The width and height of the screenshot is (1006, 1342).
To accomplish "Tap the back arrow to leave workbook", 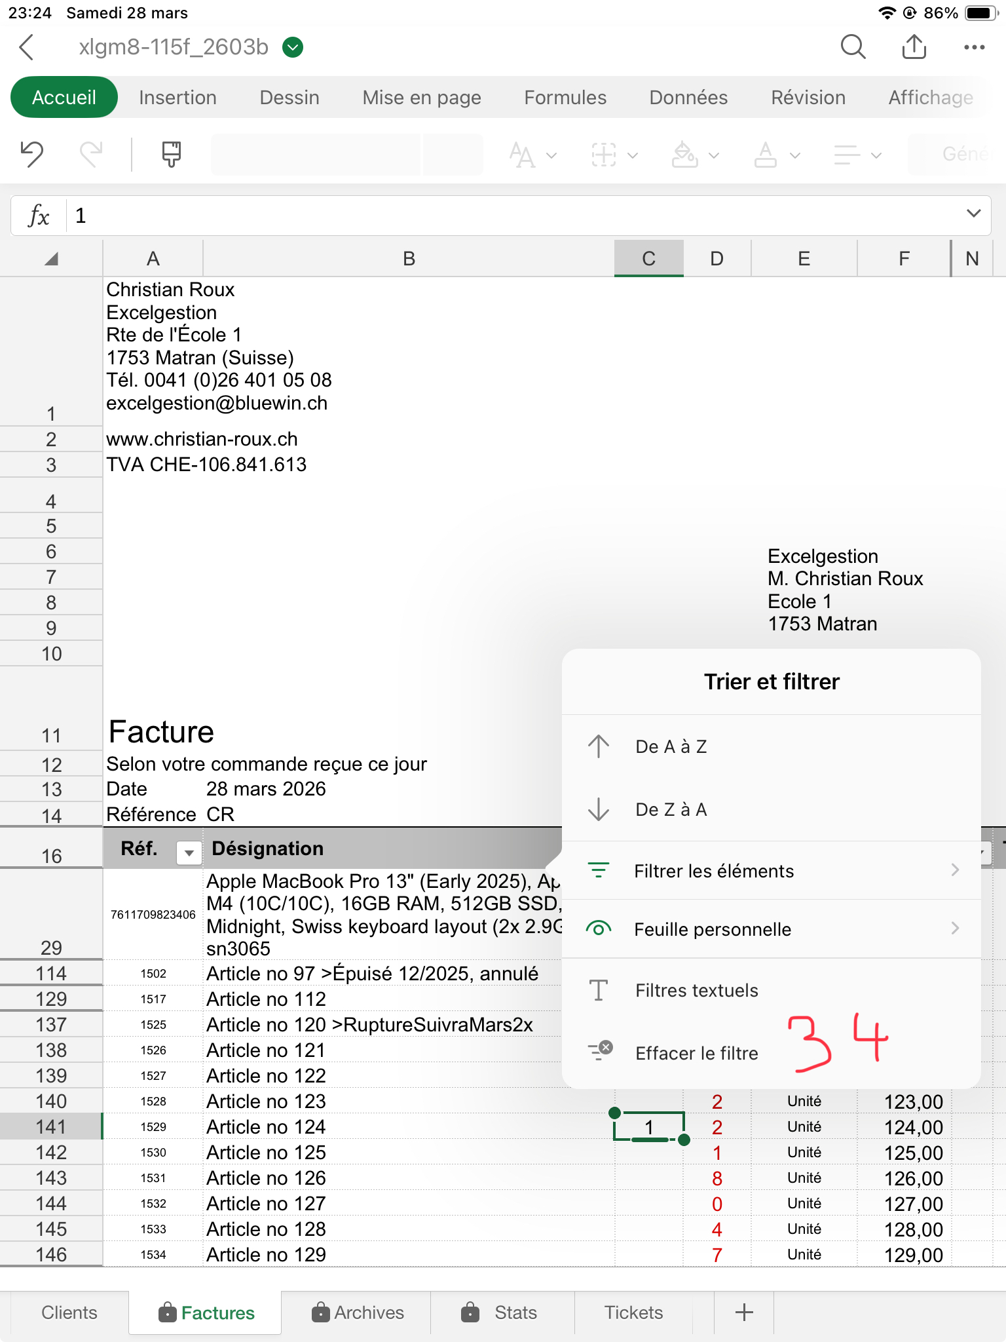I will [x=27, y=47].
